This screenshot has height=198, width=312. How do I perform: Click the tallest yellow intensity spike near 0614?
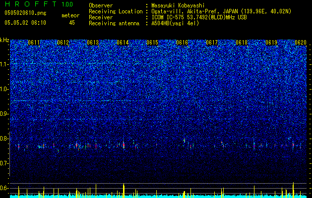click(x=124, y=190)
